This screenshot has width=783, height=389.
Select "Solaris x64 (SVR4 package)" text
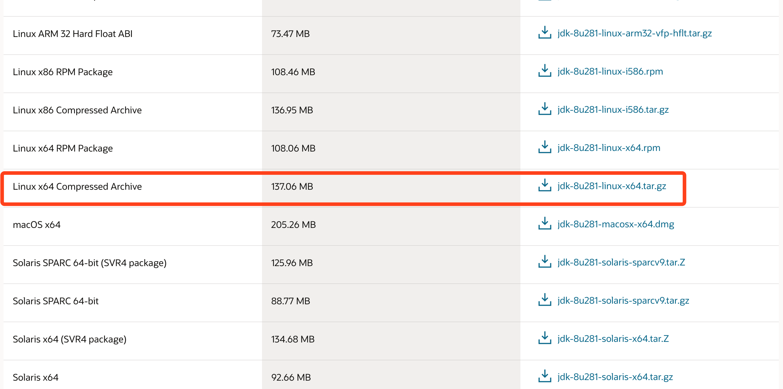pyautogui.click(x=70, y=339)
